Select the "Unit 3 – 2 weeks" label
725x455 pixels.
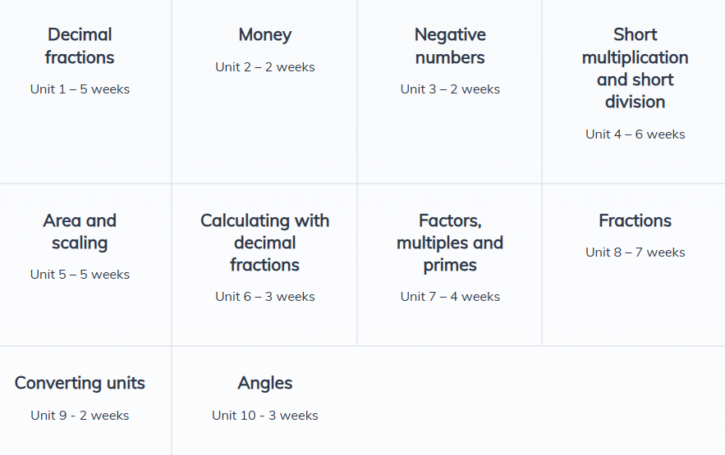450,89
